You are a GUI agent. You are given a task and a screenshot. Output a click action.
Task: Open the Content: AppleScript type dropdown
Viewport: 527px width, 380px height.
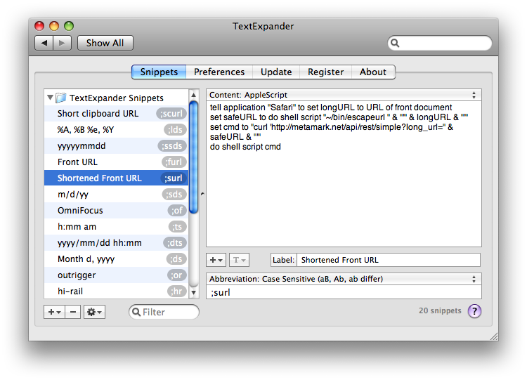pyautogui.click(x=344, y=95)
